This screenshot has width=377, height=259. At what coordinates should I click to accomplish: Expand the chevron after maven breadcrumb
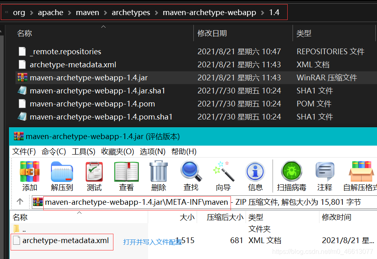105,12
